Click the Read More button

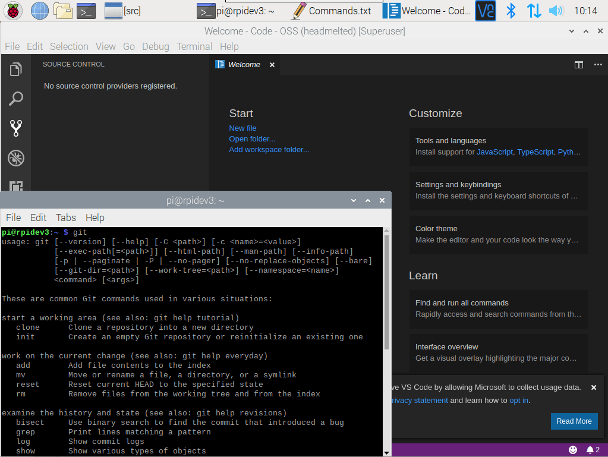[x=574, y=421]
